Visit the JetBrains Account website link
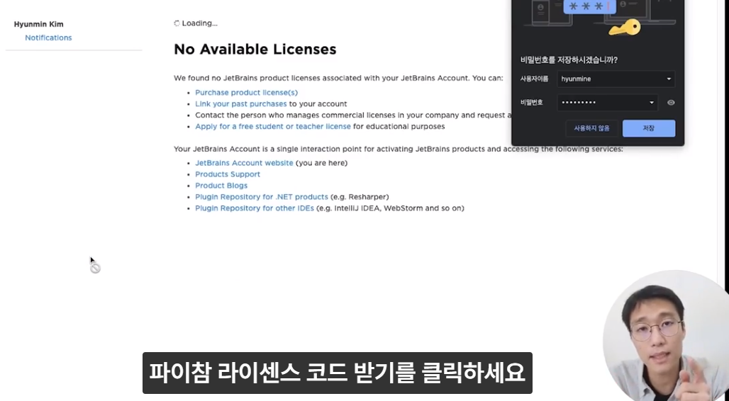Viewport: 729px width, 401px height. [x=244, y=163]
